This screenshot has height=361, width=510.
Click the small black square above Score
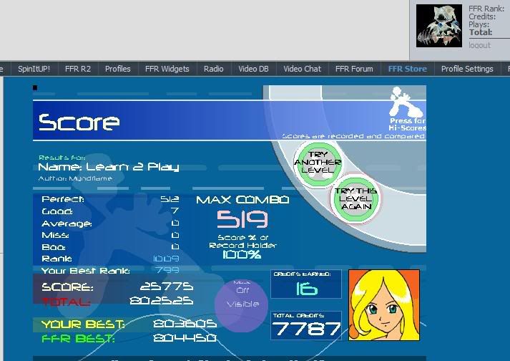coord(35,88)
